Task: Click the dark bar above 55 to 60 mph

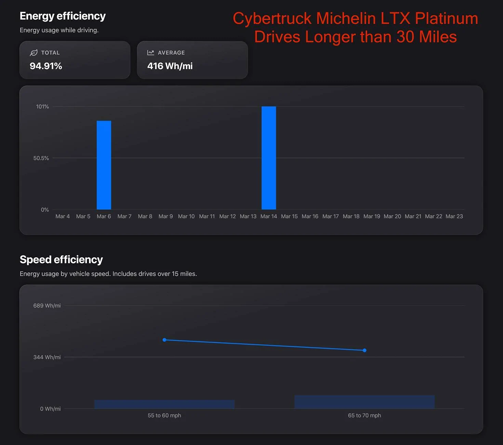Action: 164,404
